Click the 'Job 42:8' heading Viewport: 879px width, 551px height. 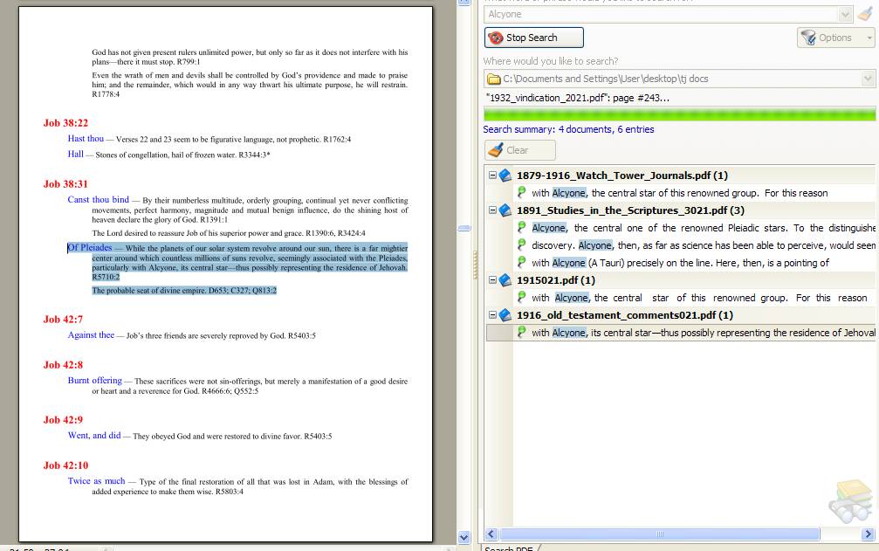63,365
